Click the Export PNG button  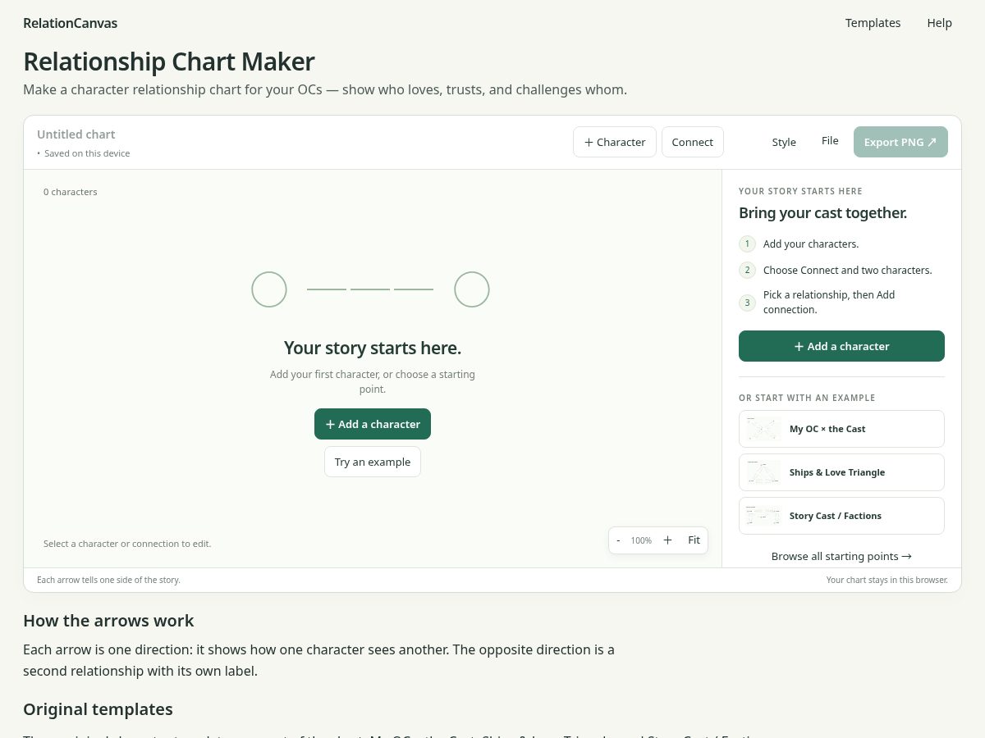pos(900,142)
